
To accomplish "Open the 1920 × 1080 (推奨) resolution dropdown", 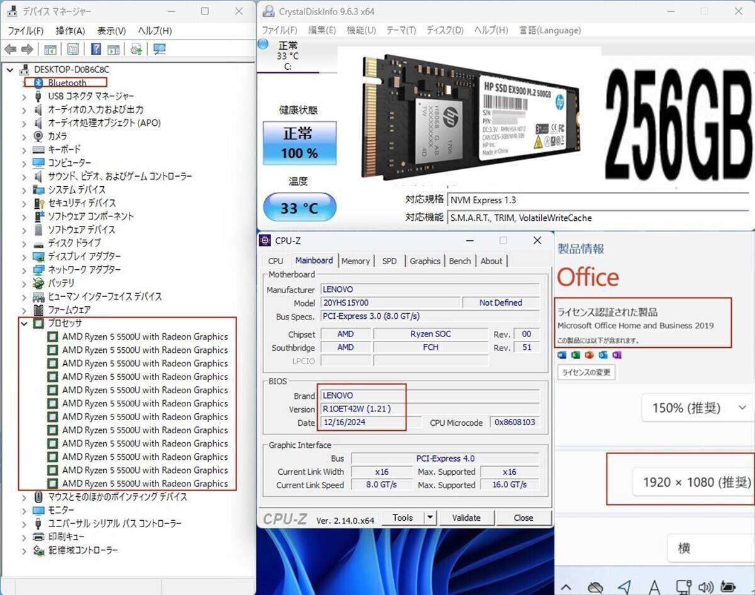I will 693,482.
